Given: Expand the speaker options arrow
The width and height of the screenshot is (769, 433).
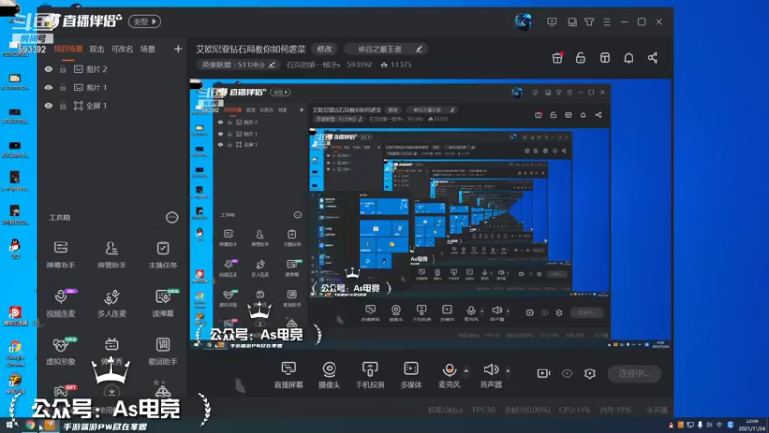Looking at the screenshot, I should click(508, 371).
